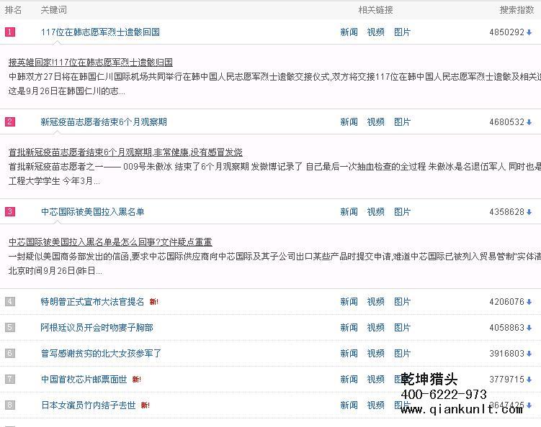The width and height of the screenshot is (541, 427).
Task: Open keyword 117位在韩志愿军烈士遗骸回国
Action: tap(100, 32)
